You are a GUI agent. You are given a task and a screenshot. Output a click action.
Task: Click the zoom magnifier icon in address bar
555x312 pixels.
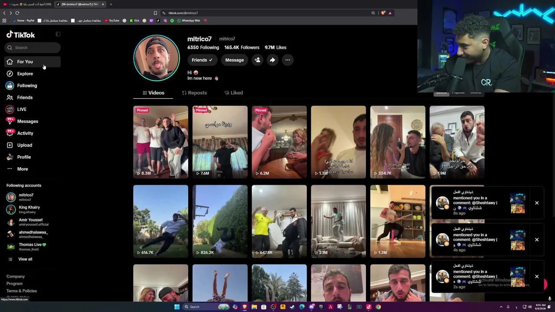[373, 13]
